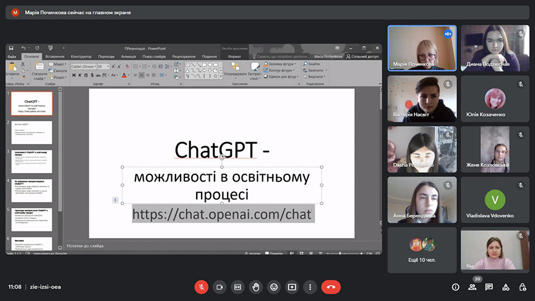
Task: Switch to the Анімація ribbon tab
Action: pyautogui.click(x=128, y=57)
